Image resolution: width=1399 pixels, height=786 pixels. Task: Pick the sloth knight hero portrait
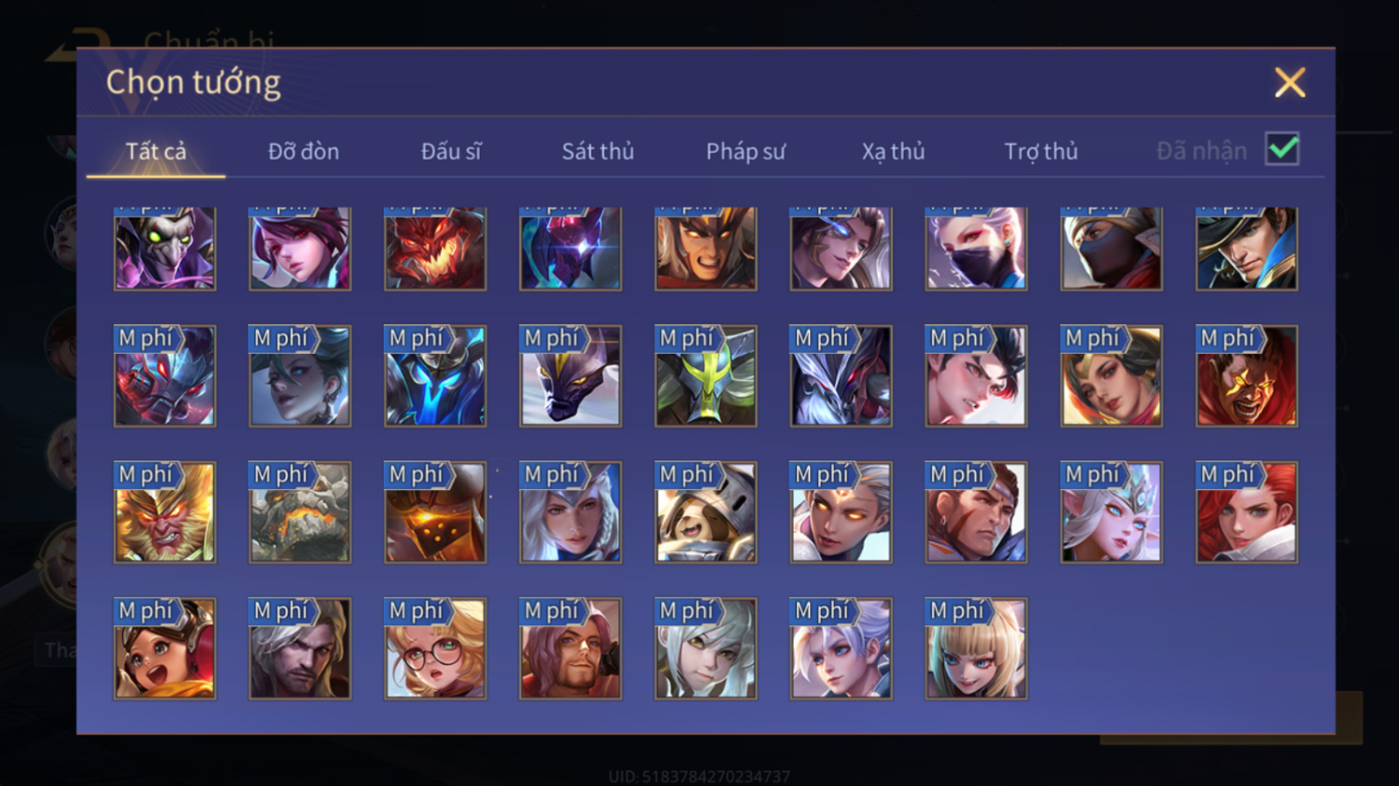pyautogui.click(x=705, y=512)
